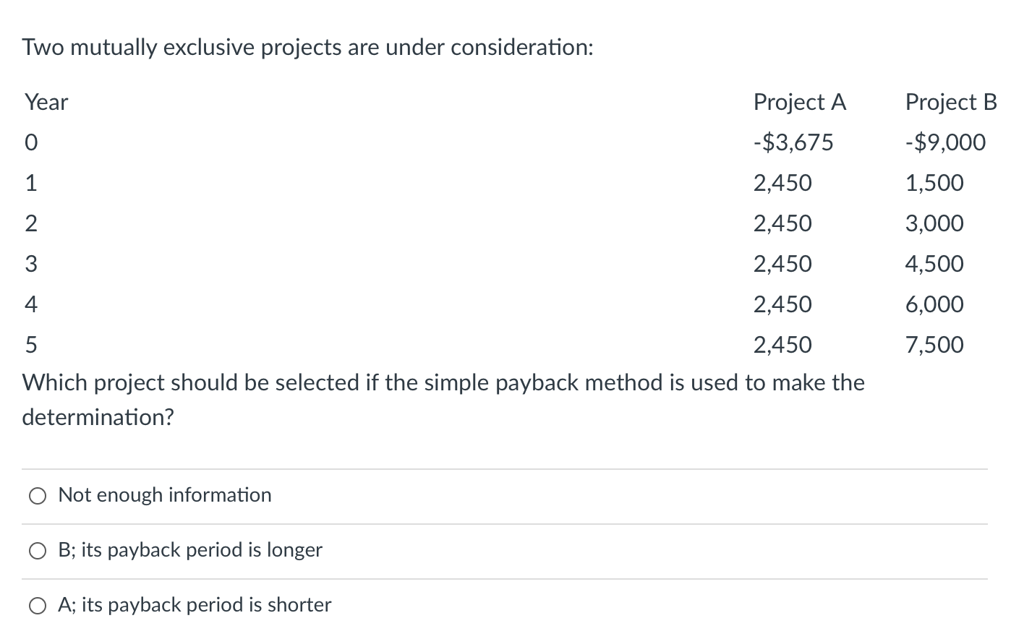Click the Year 0 row label

pyautogui.click(x=30, y=142)
